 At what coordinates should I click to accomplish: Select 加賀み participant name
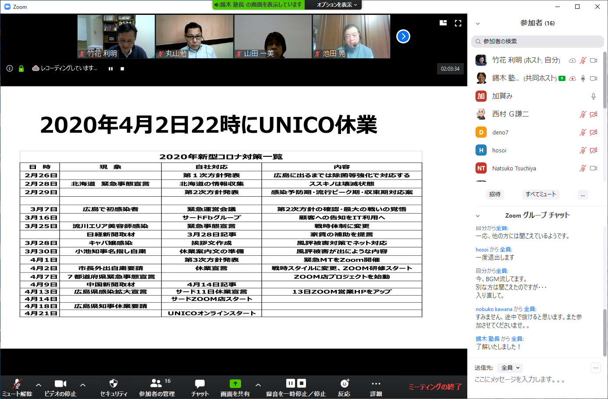click(502, 96)
